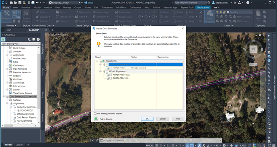Screen dimensions: 277x147
Task: Click the MODEL button in status bar
Action: pyautogui.click(x=150, y=145)
